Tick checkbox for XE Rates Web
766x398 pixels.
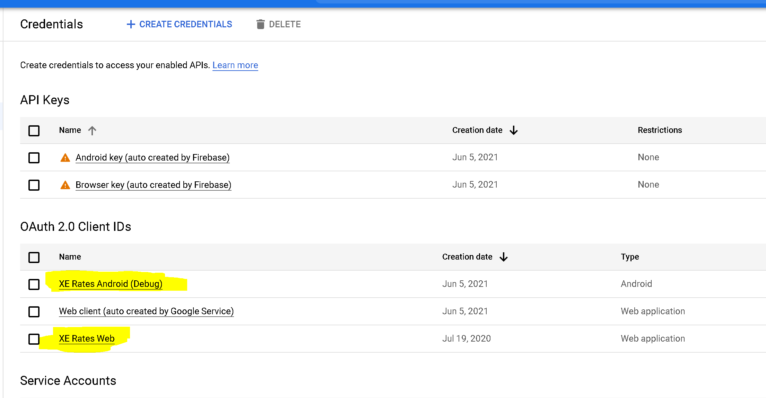click(x=34, y=339)
